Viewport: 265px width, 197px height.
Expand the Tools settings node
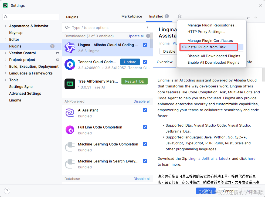pos(6,80)
